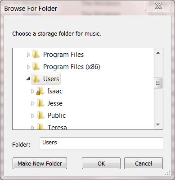The image size is (175, 180).
Task: Select the Jesse folder label
Action: point(55,103)
